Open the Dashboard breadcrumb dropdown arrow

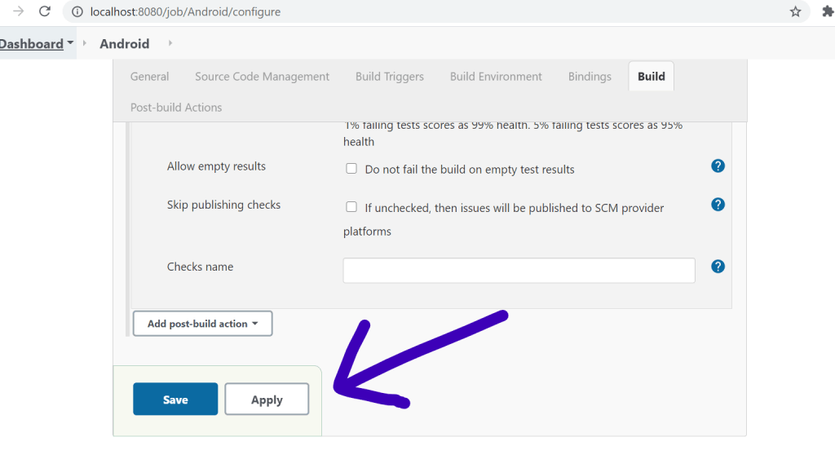coord(70,43)
